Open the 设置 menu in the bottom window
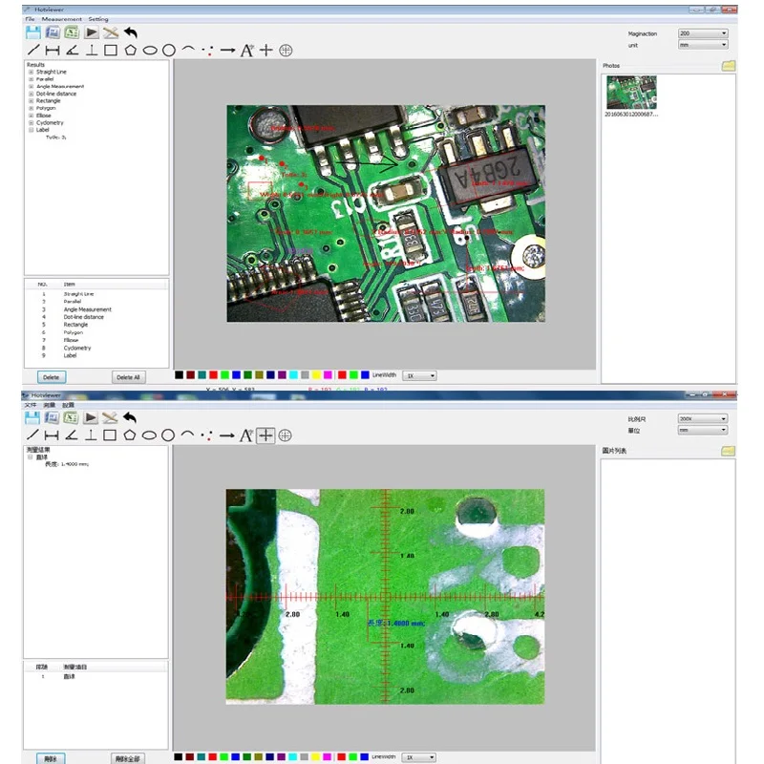Screen dimensions: 764x764 [68, 405]
